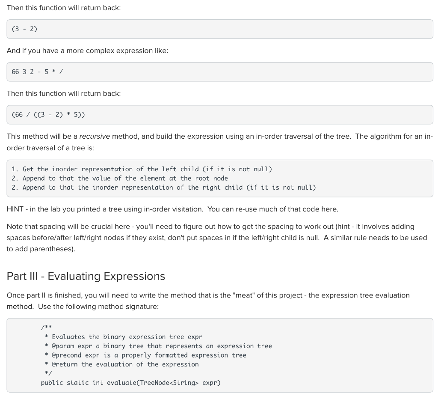
Task: Click the '66 3 2 - 5 * /' code block
Action: 220,72
